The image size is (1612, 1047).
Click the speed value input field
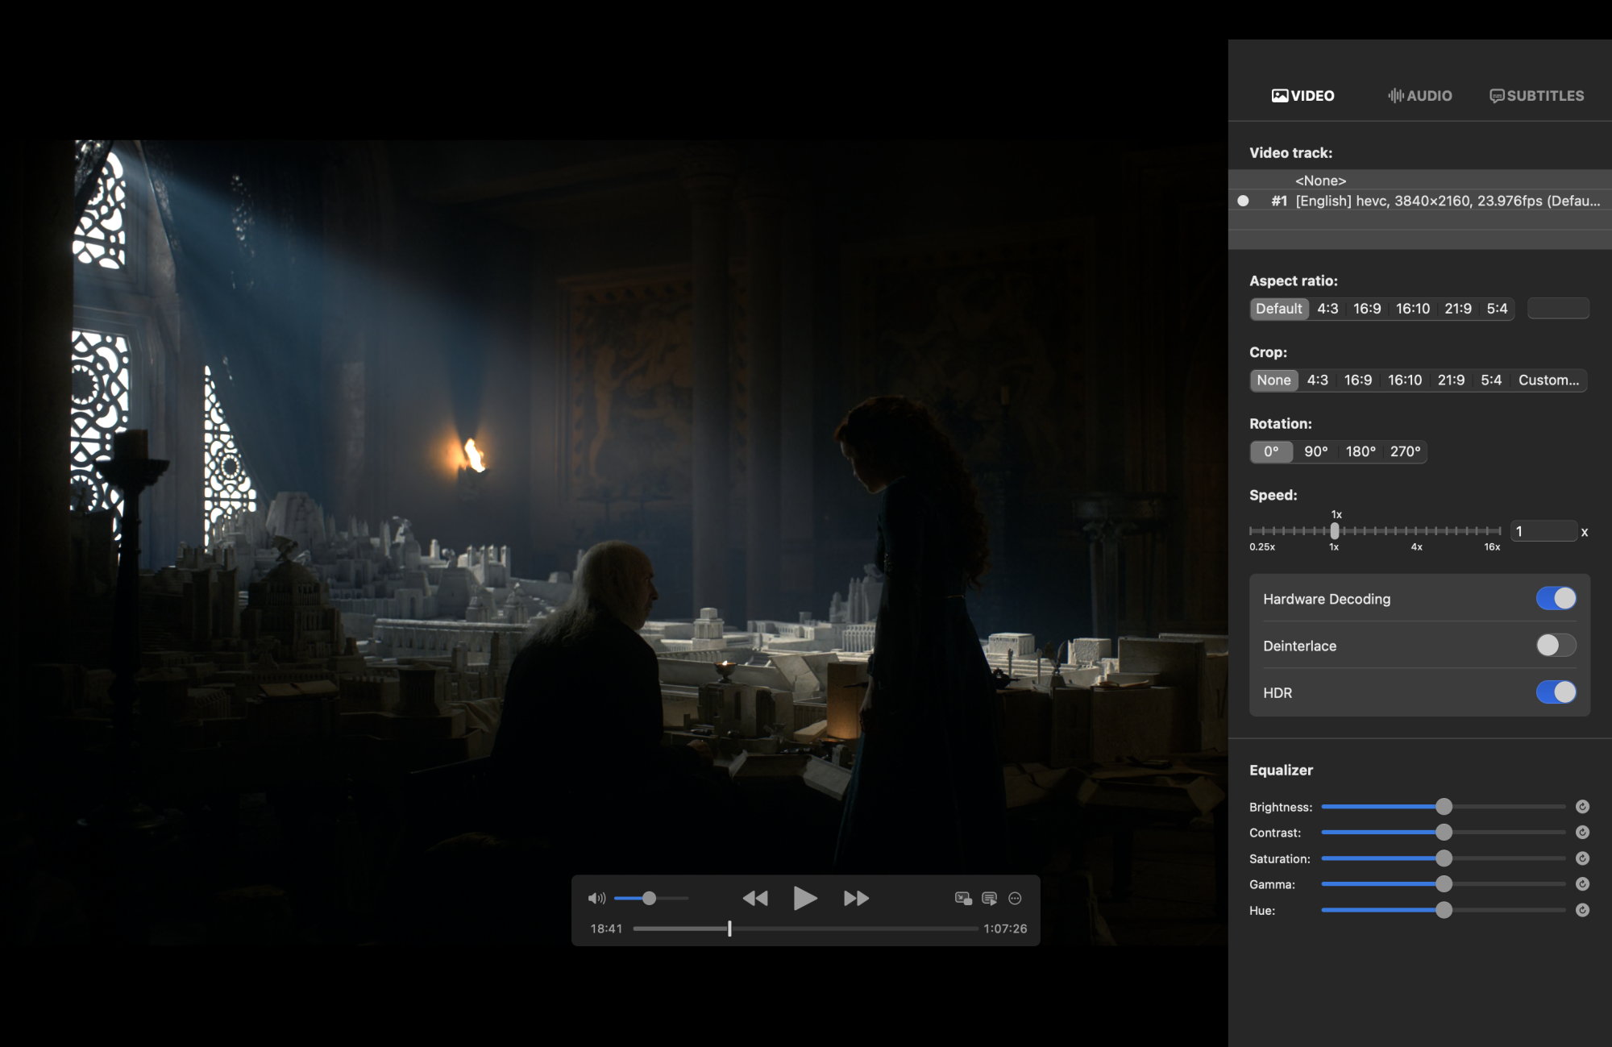1543,531
